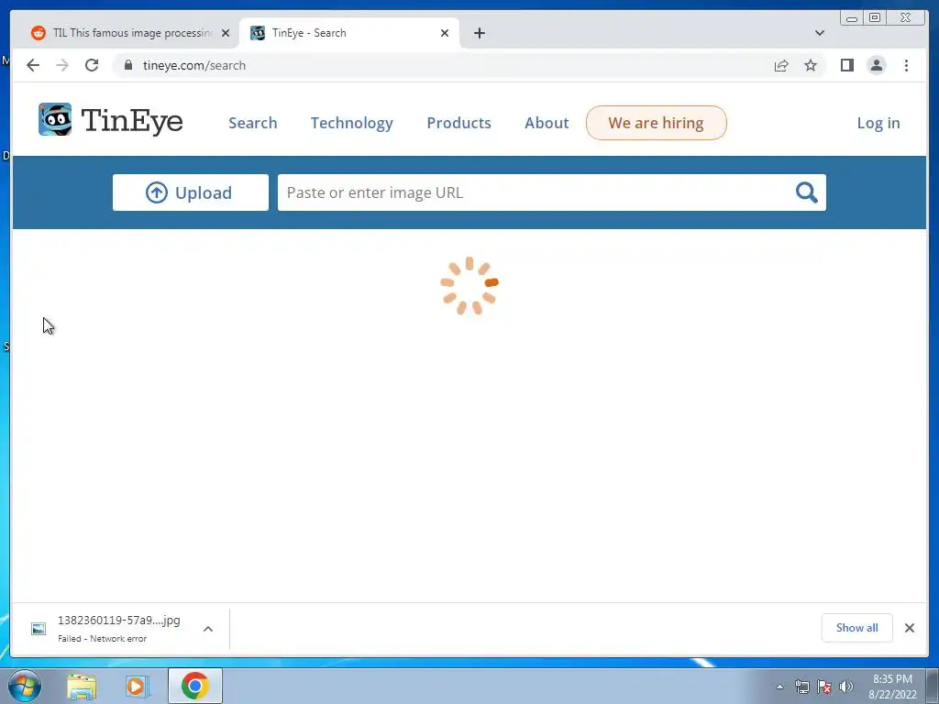Open the Chrome profile avatar

[876, 65]
